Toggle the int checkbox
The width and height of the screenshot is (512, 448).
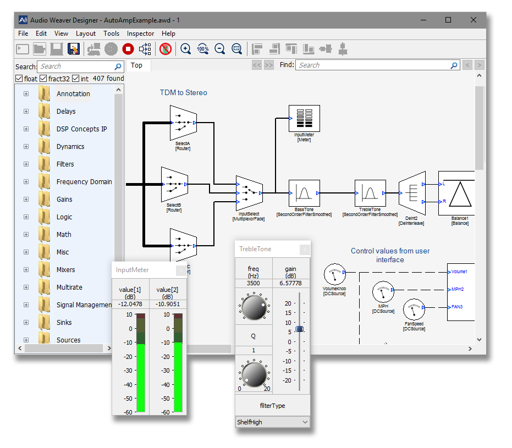coord(76,79)
